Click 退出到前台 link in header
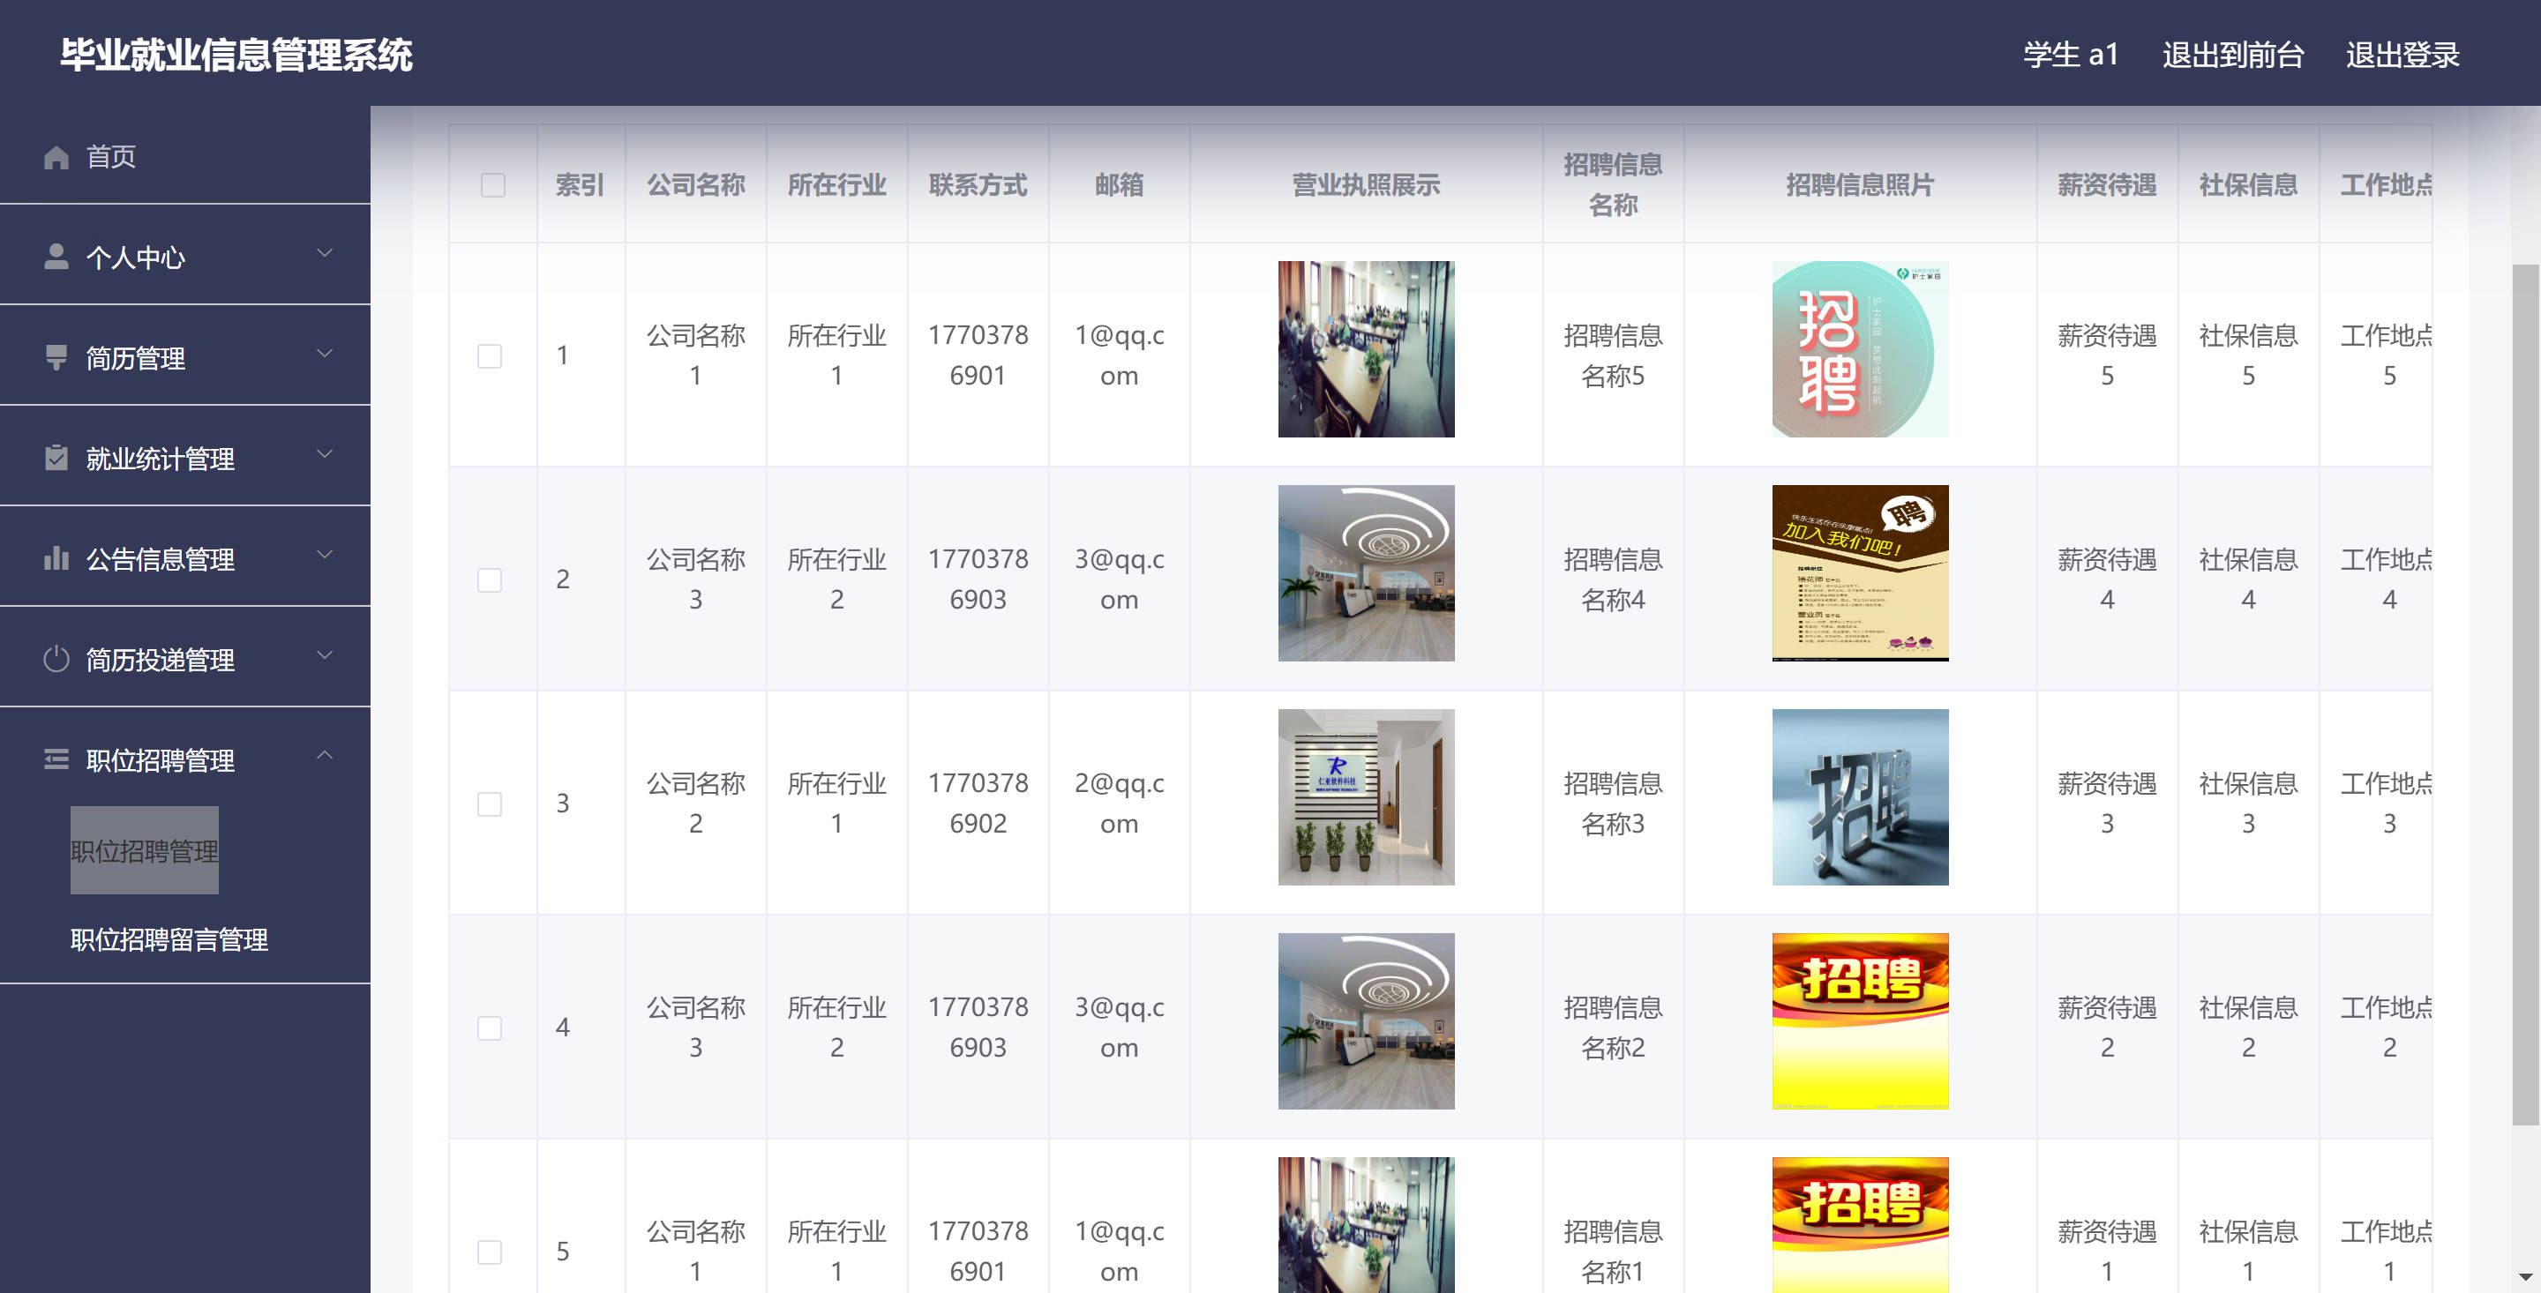Image resolution: width=2541 pixels, height=1293 pixels. 2232,55
